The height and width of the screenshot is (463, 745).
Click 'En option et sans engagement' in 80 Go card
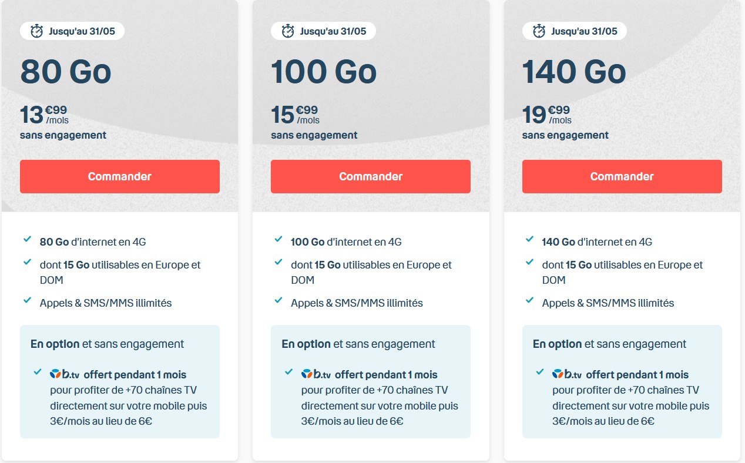coord(107,344)
